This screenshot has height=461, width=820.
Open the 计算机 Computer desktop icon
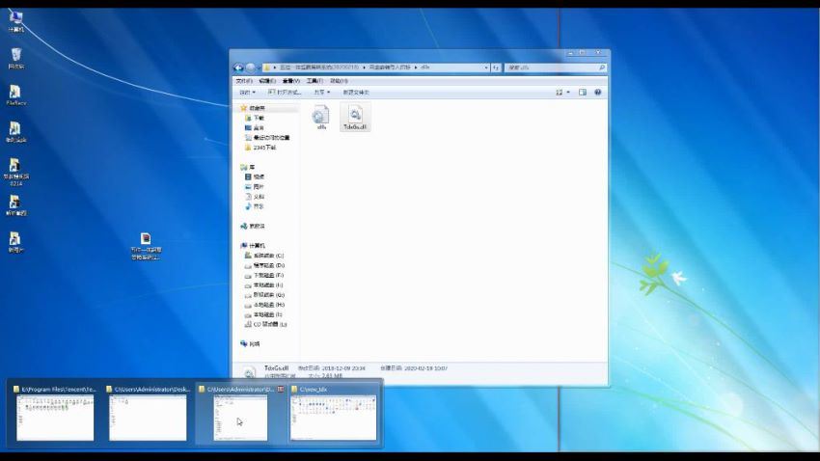pyautogui.click(x=15, y=21)
